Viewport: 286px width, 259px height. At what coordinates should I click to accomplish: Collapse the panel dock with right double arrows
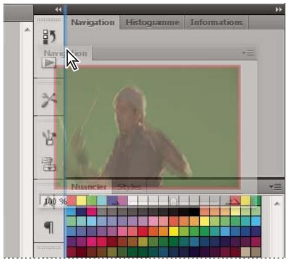(279, 9)
